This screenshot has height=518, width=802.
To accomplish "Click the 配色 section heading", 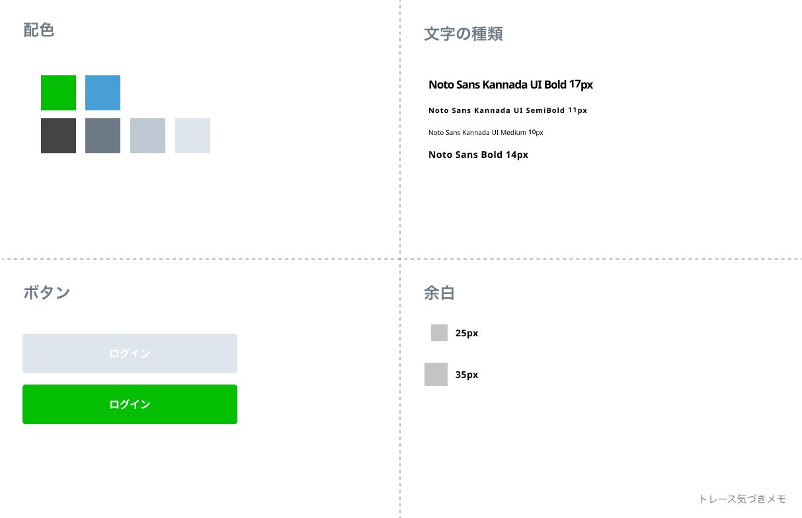I will pyautogui.click(x=39, y=30).
